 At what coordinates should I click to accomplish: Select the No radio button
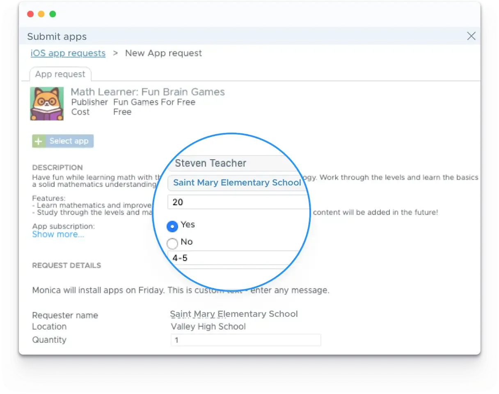172,244
